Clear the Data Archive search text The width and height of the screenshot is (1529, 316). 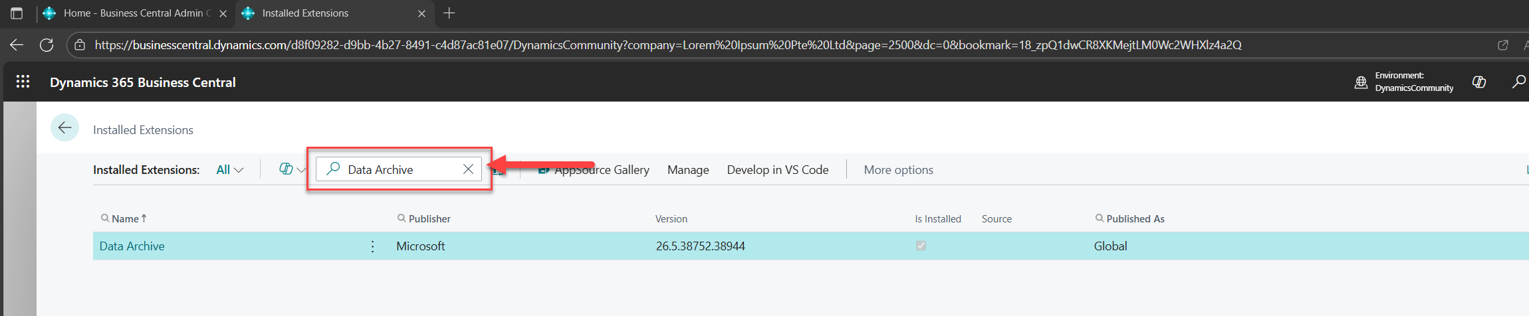click(468, 169)
